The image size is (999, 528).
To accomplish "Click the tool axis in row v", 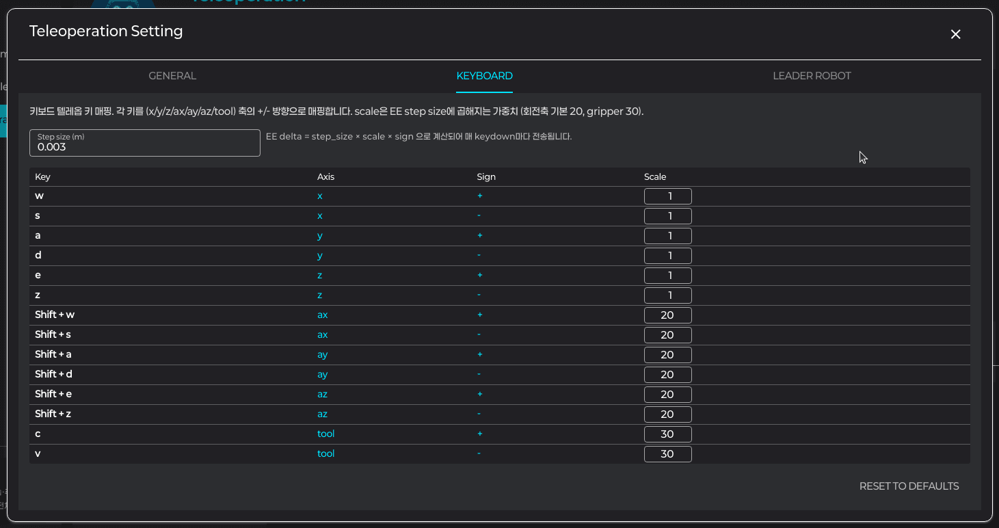I will (326, 454).
